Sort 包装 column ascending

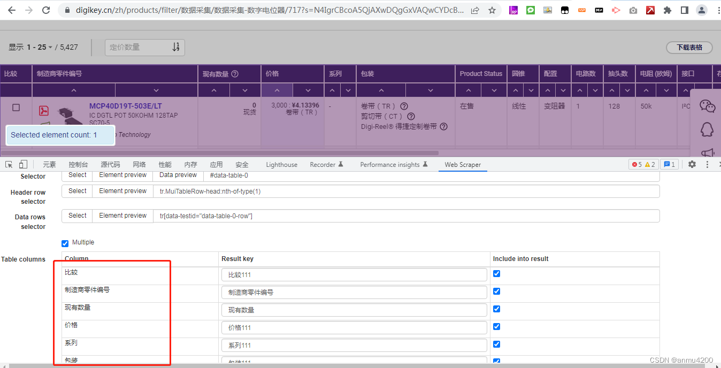tap(381, 90)
